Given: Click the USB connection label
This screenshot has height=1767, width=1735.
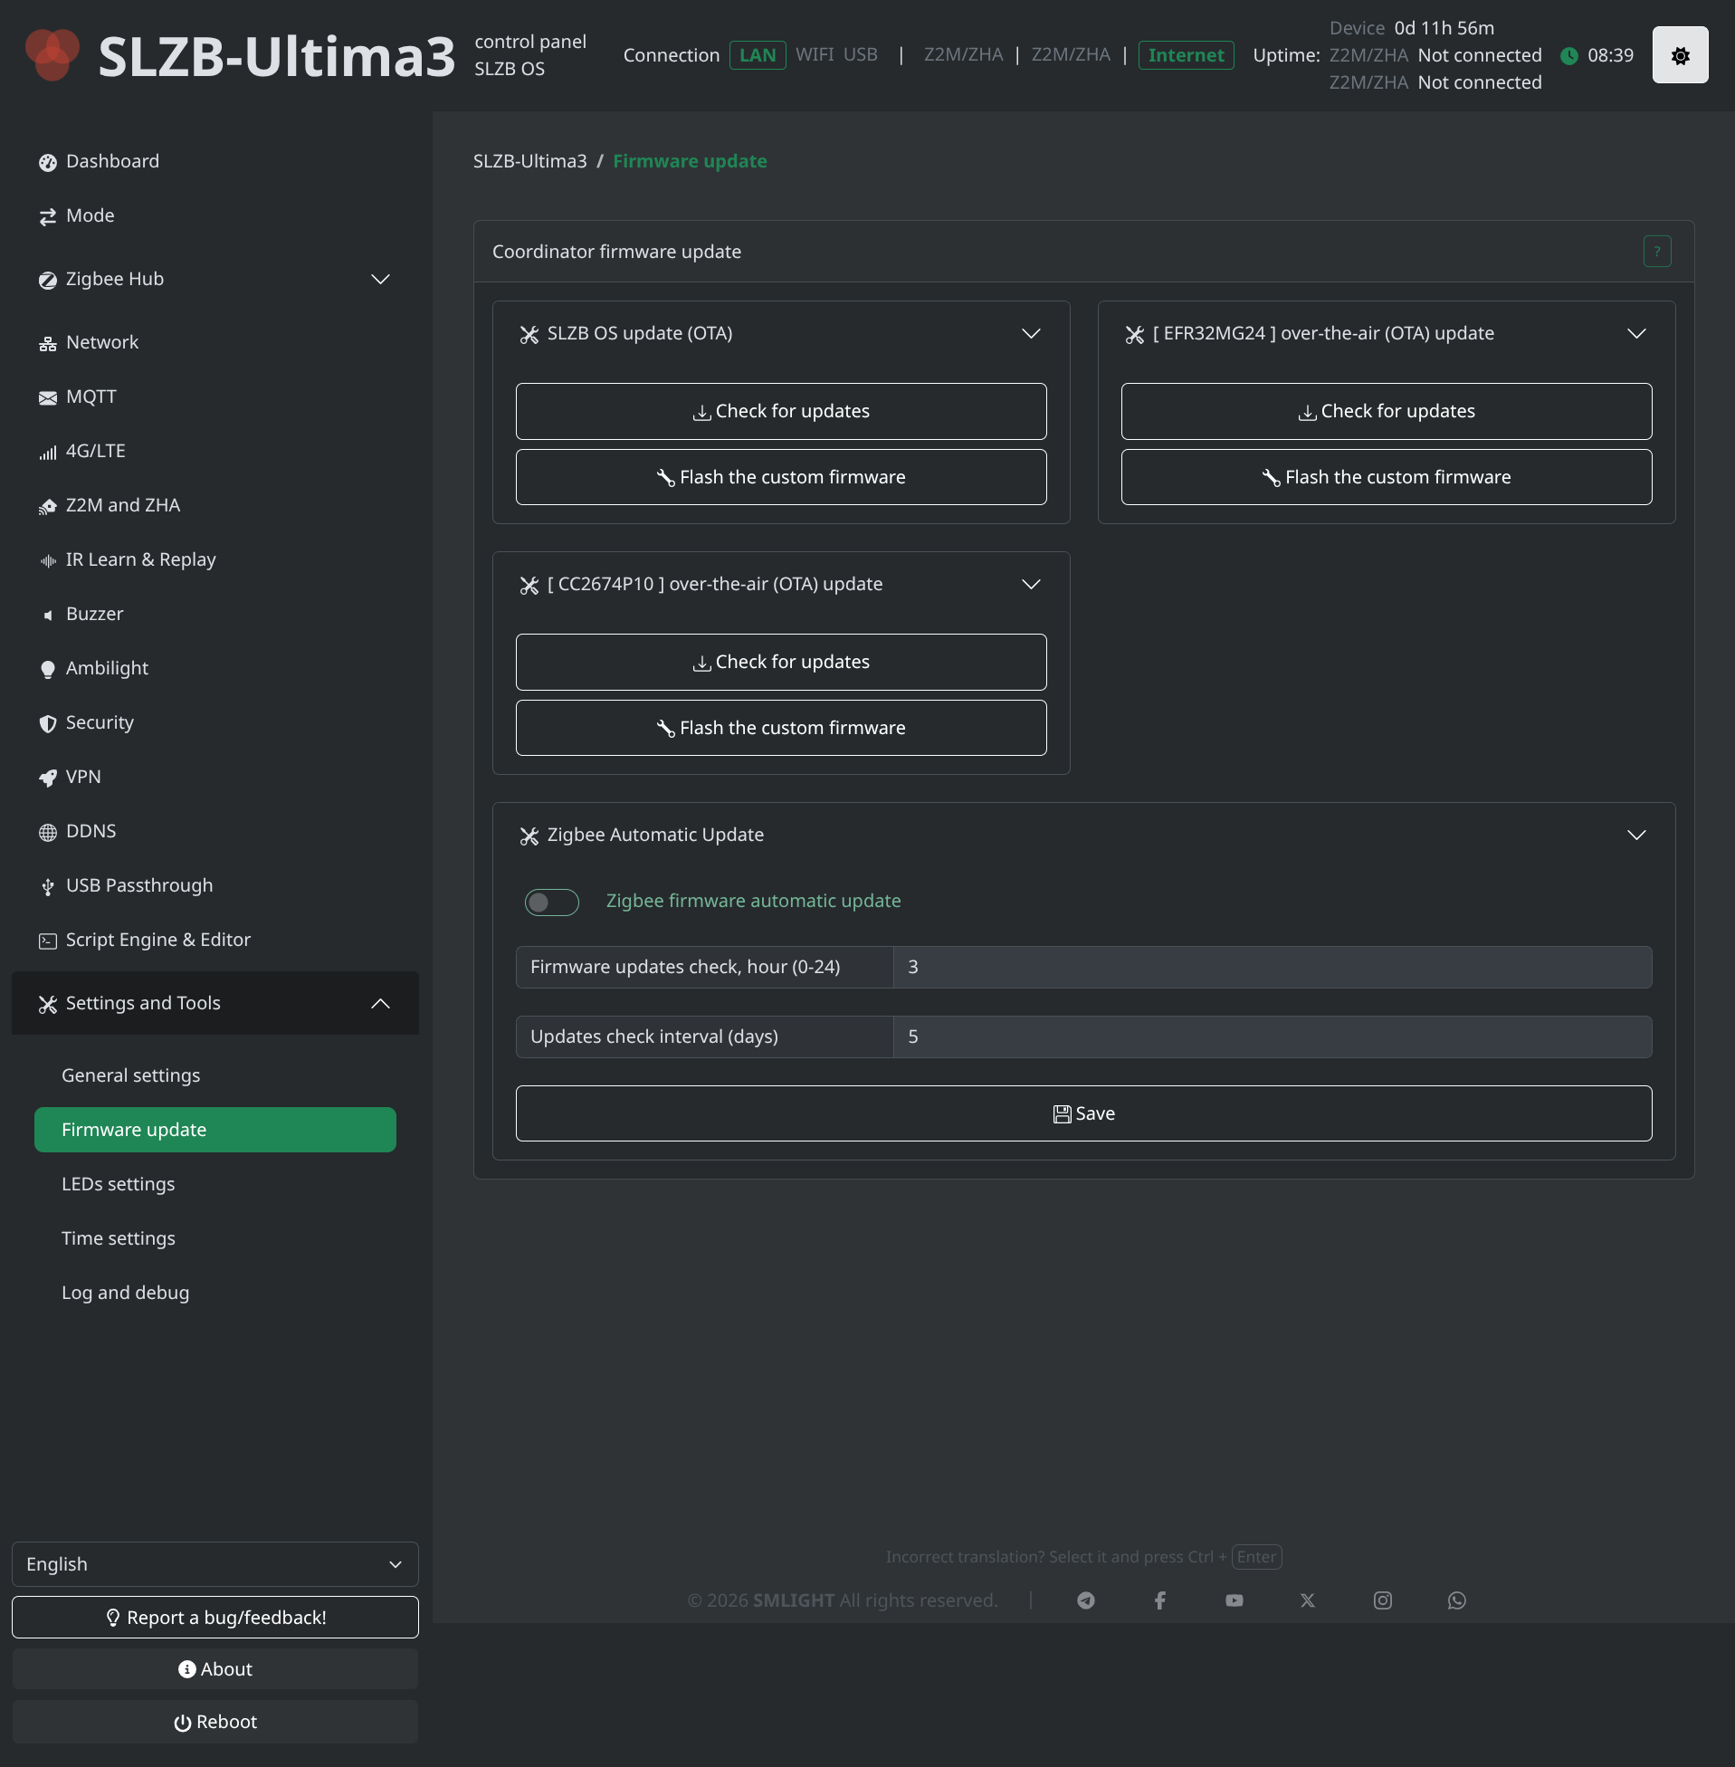Looking at the screenshot, I should tap(860, 54).
